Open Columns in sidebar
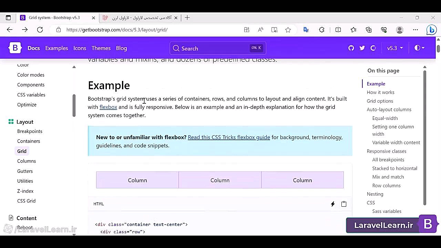The image size is (441, 248). [27, 161]
